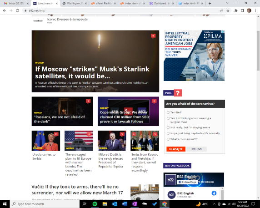The image size is (260, 208).
Task: Click the Windows 'Type here to search' box
Action: coord(45,204)
